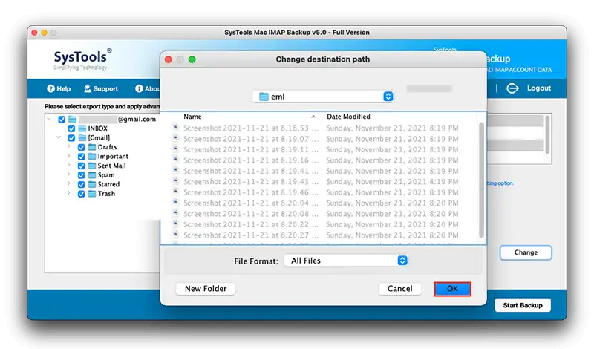594x349 pixels.
Task: Click file icon of Screenshot 8.19.16
Action: [175, 160]
